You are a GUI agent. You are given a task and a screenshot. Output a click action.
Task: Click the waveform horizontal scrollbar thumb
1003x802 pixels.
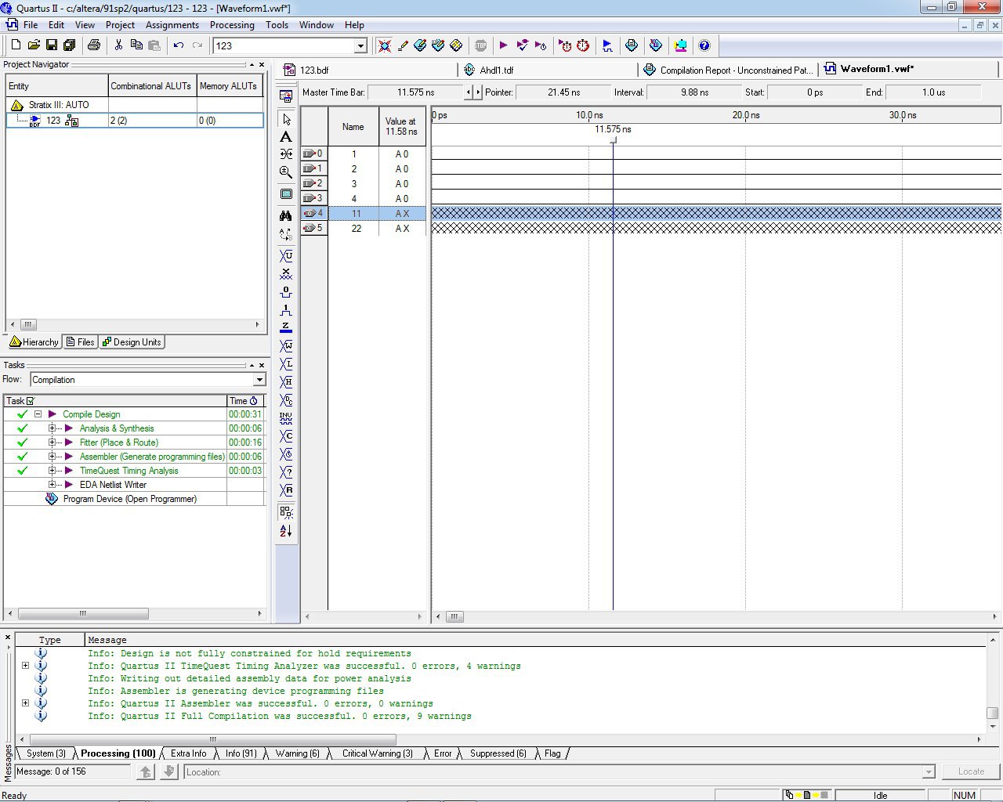pos(454,617)
